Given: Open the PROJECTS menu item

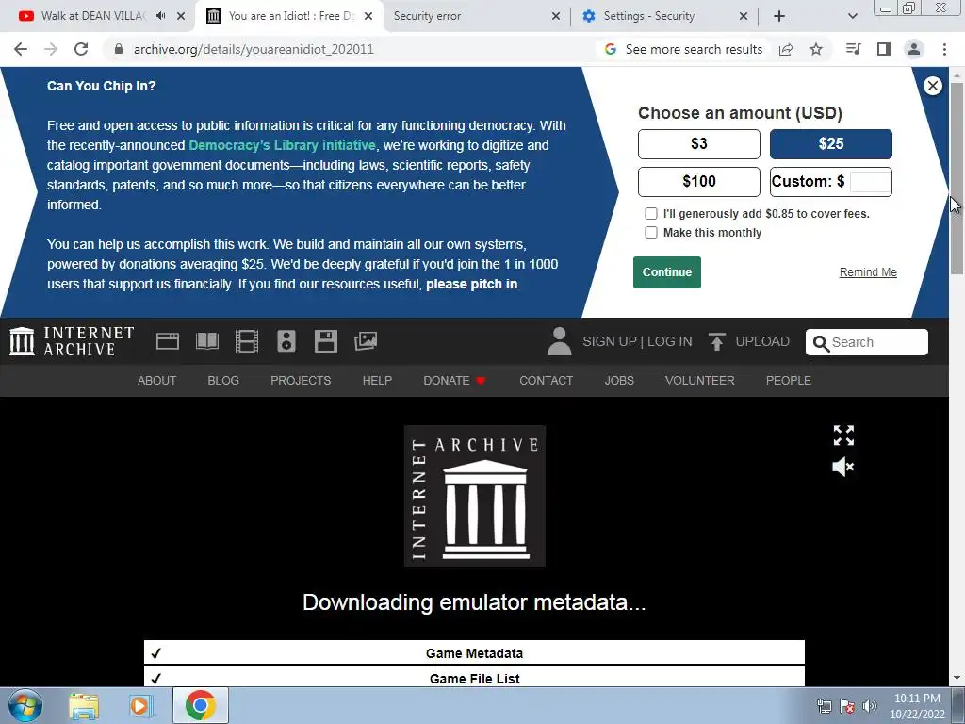Looking at the screenshot, I should pyautogui.click(x=301, y=381).
